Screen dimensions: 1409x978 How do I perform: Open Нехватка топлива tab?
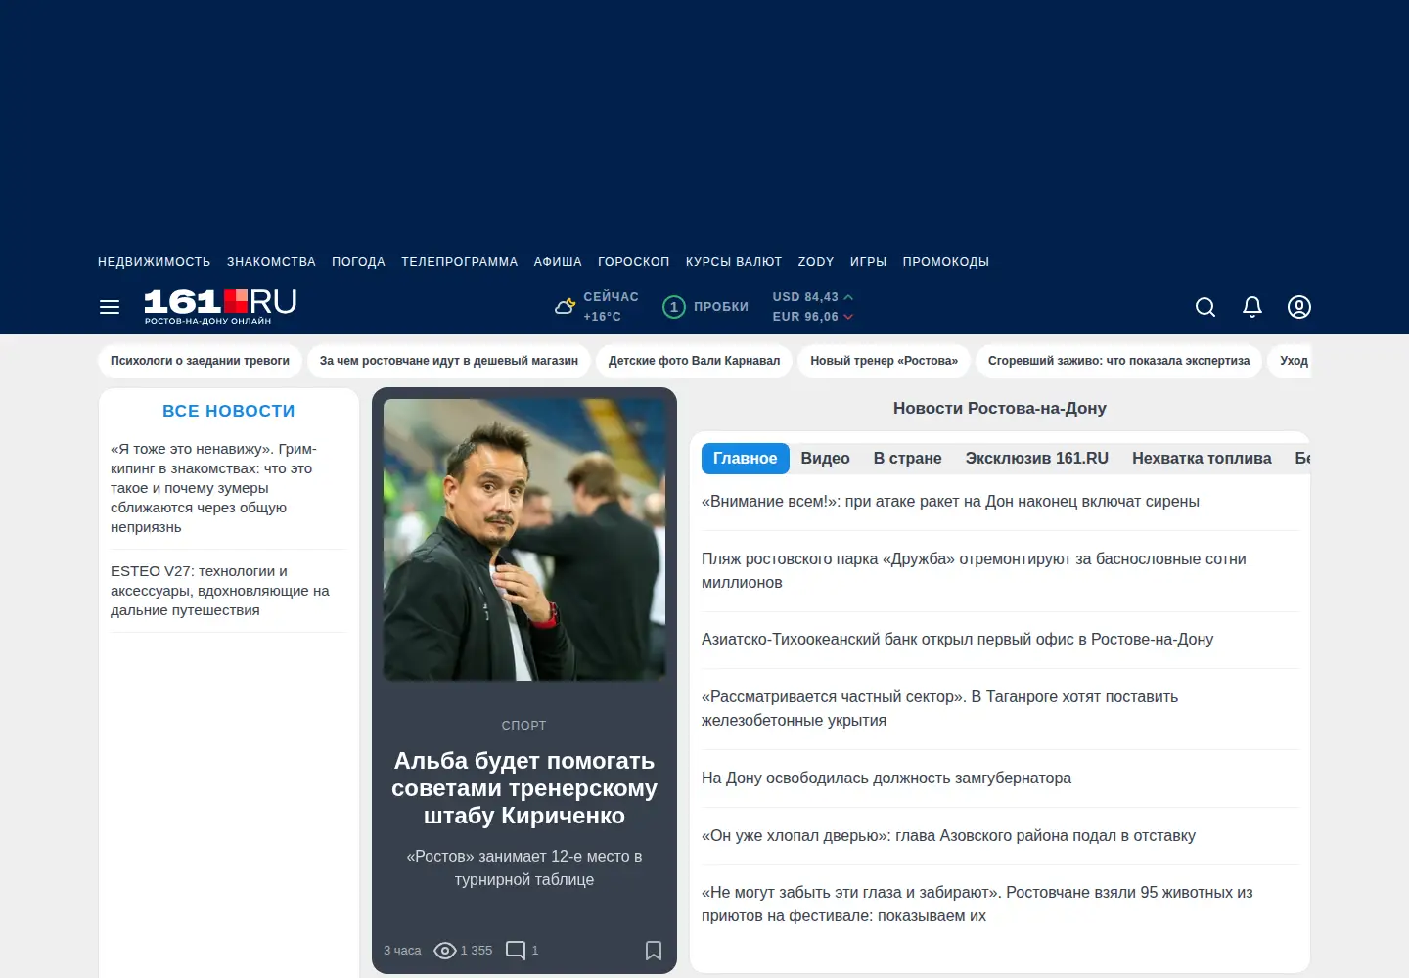coord(1202,459)
